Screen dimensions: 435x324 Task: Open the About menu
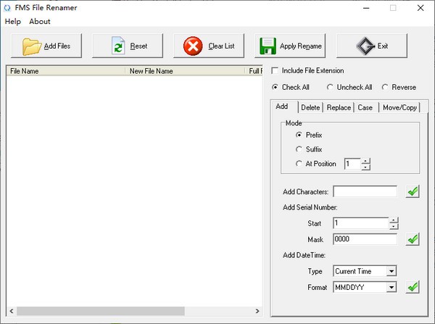(x=40, y=21)
